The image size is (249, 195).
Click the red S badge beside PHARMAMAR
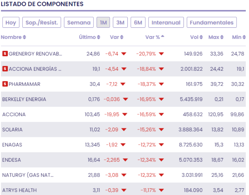coord(5,84)
